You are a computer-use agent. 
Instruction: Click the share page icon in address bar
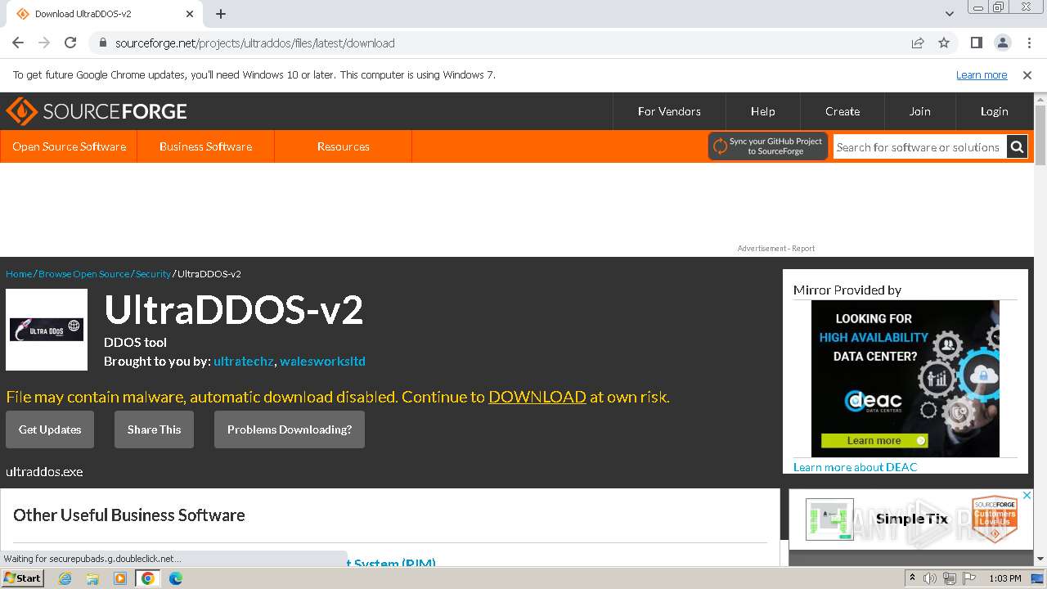click(918, 43)
